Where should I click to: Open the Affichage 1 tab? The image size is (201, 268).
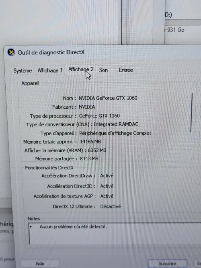click(50, 70)
